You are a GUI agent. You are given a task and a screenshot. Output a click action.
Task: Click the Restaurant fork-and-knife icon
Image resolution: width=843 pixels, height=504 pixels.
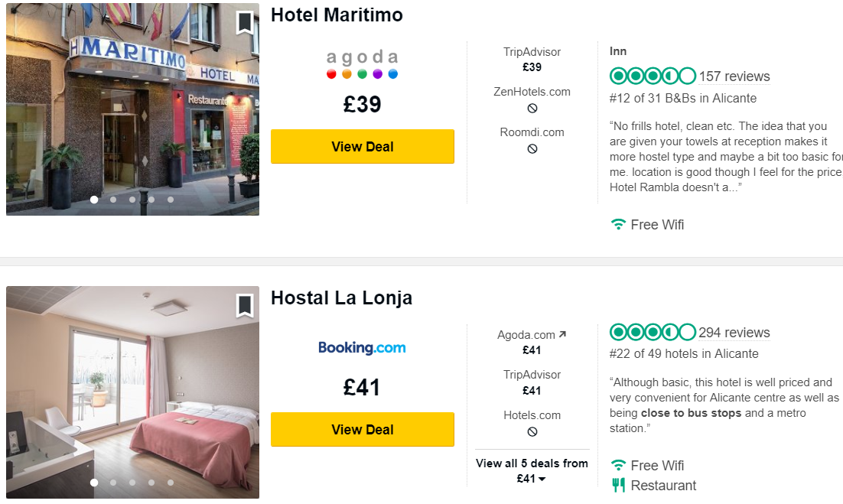click(618, 485)
